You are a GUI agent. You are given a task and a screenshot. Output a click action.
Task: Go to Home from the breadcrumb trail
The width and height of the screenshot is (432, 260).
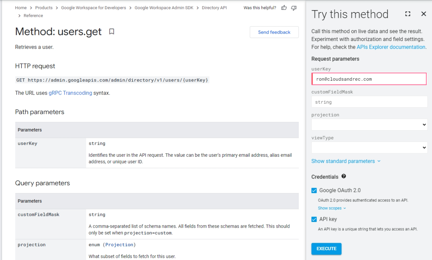21,7
